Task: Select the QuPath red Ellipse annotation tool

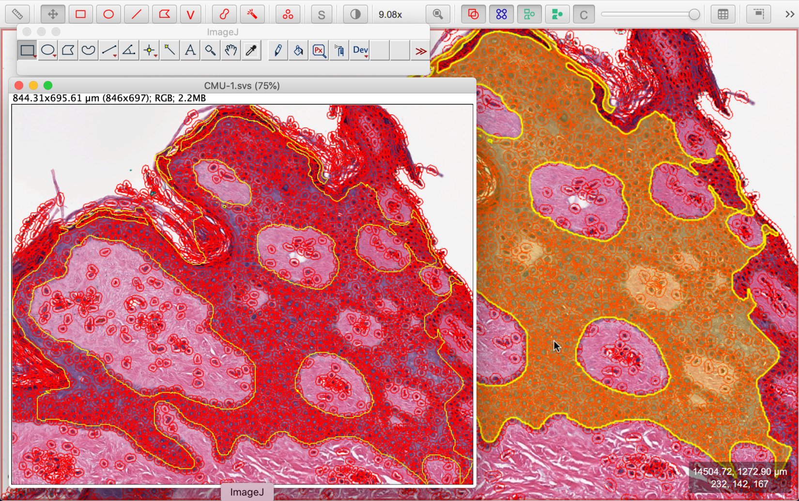Action: [x=108, y=14]
